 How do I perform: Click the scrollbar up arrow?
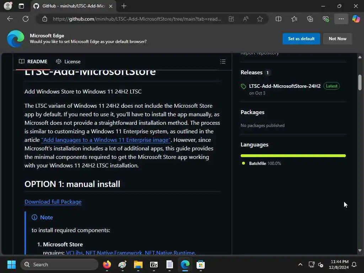click(x=360, y=57)
